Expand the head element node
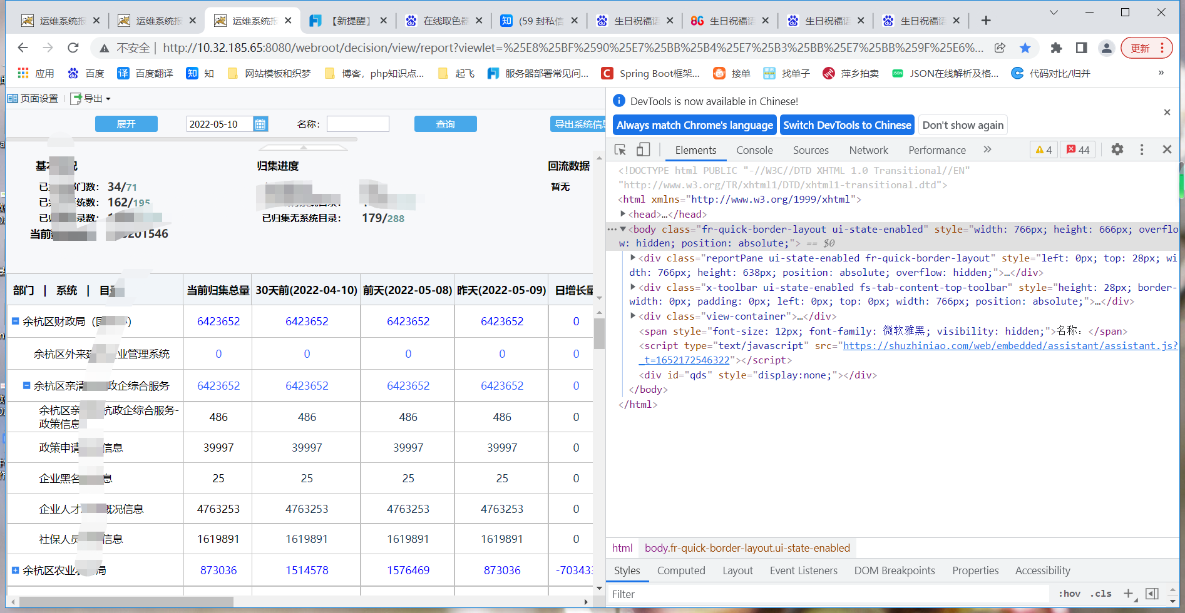This screenshot has height=613, width=1185. (623, 214)
